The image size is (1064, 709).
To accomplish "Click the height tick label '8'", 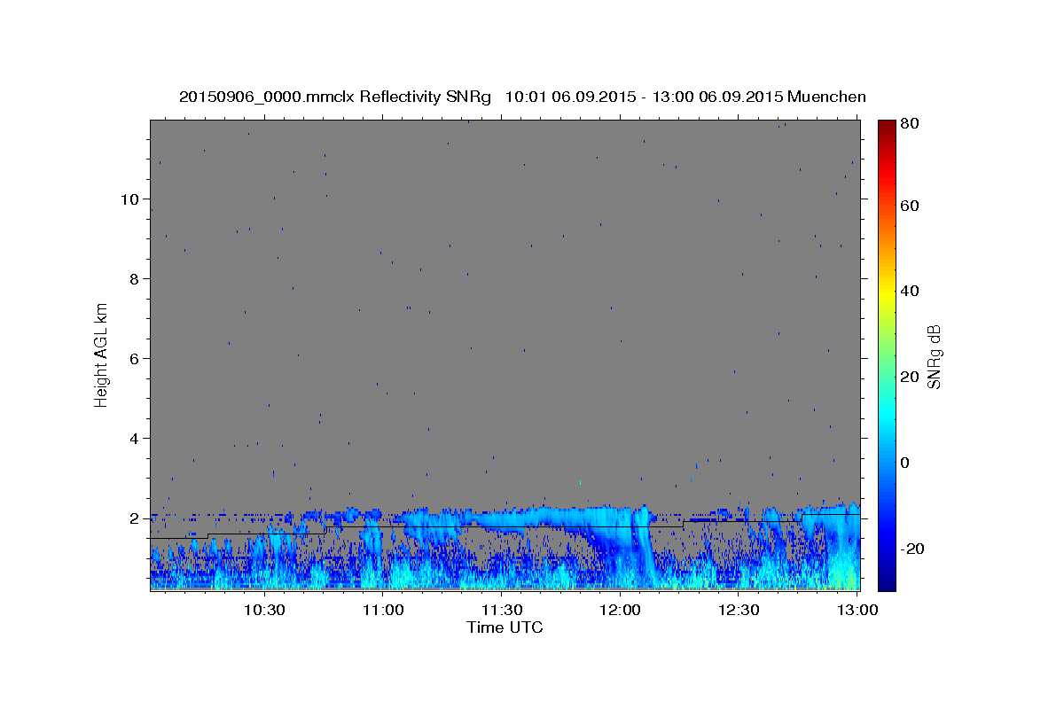I will click(x=136, y=279).
